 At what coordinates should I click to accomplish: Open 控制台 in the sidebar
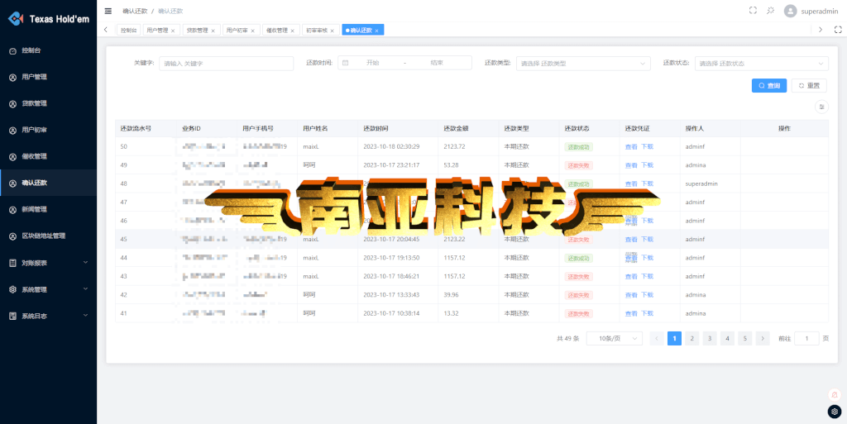pyautogui.click(x=48, y=50)
